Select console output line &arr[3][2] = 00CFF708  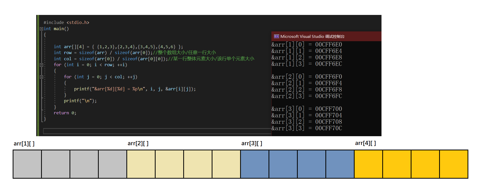pos(307,122)
